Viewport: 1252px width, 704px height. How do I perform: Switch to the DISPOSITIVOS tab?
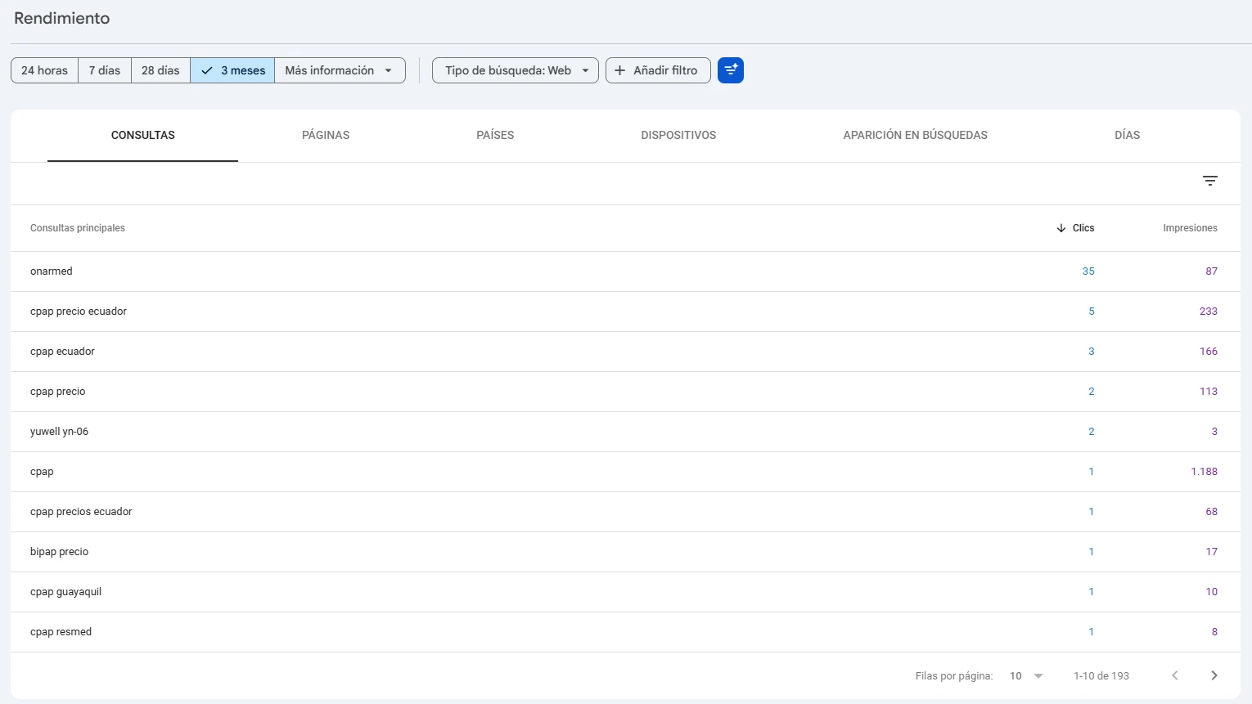[678, 136]
